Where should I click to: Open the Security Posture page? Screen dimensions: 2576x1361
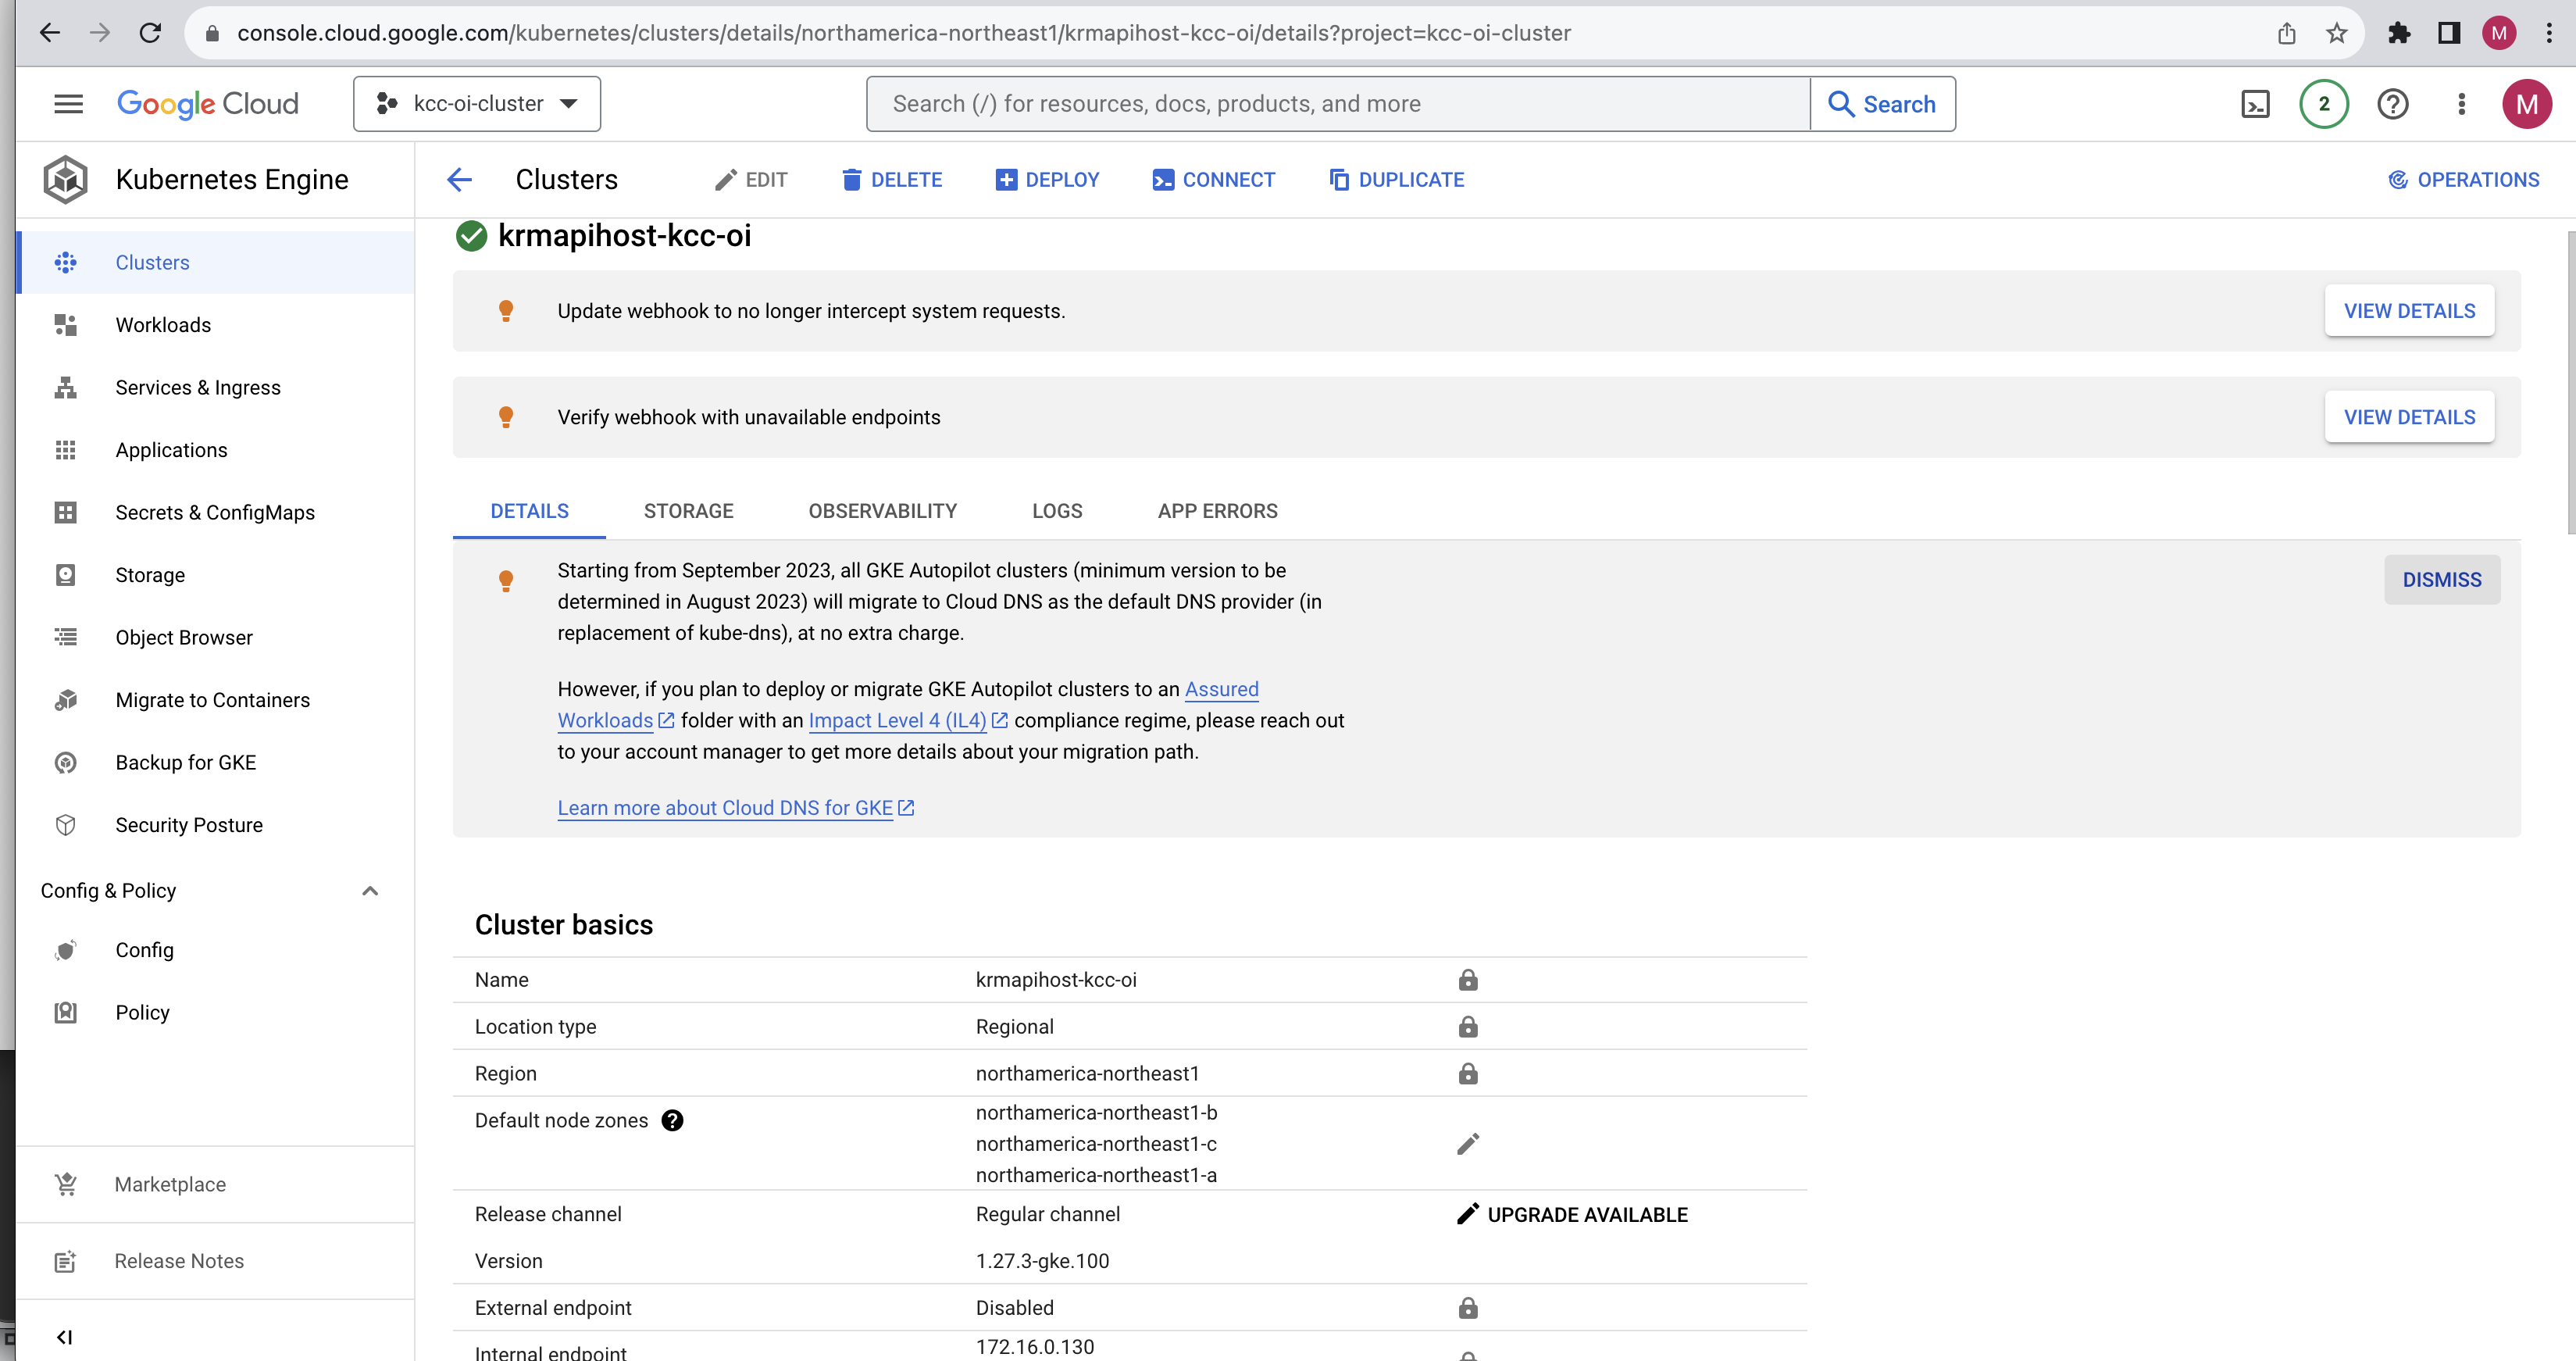[x=188, y=824]
